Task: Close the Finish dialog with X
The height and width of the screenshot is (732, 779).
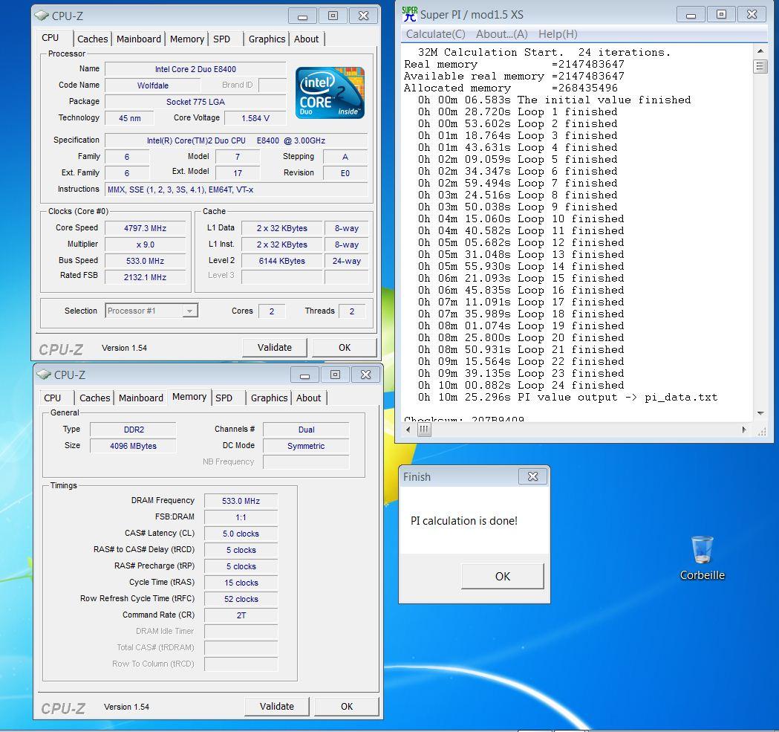Action: pos(532,476)
